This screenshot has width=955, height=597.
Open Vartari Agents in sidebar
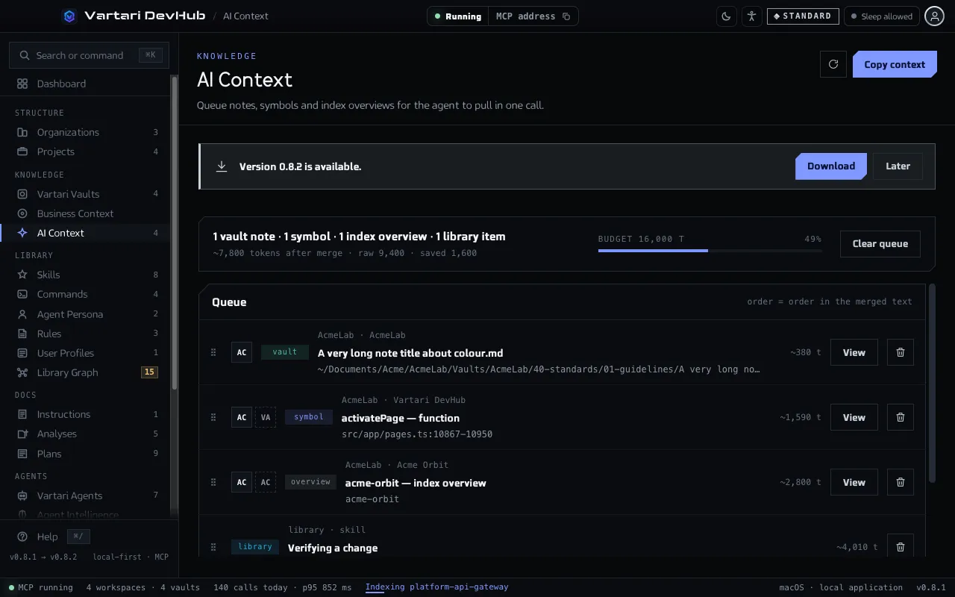pos(85,496)
